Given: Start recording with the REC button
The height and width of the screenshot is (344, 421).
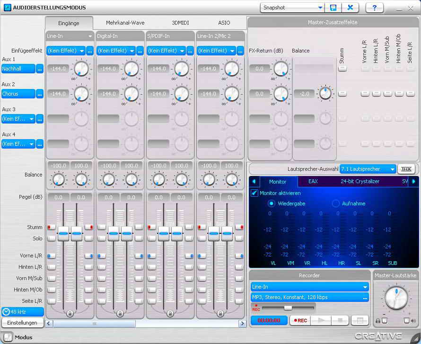Looking at the screenshot, I should 300,320.
